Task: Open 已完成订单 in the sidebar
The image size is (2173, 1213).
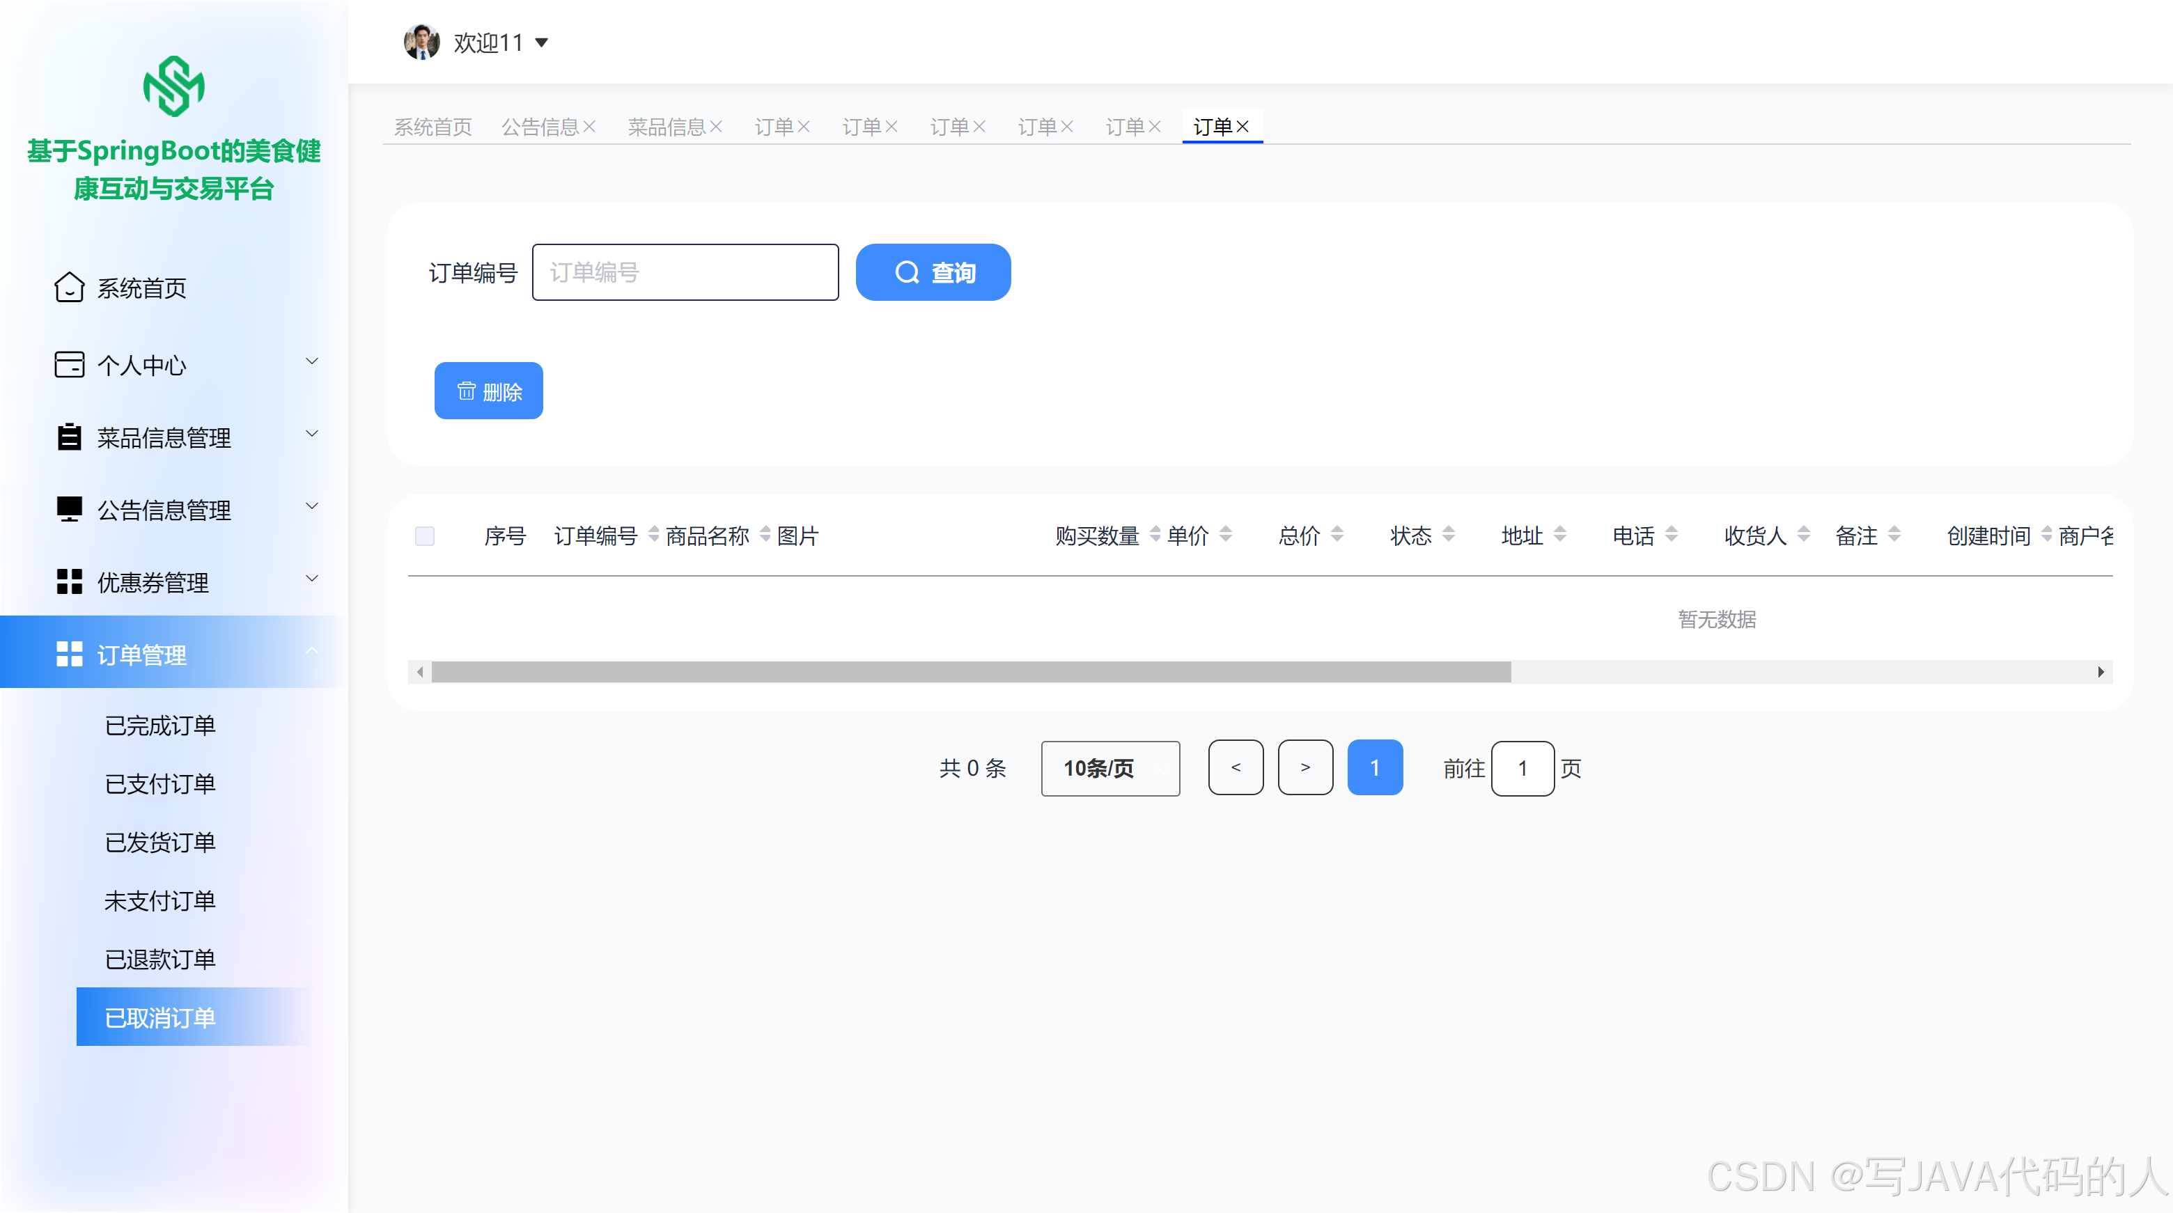Action: (160, 725)
